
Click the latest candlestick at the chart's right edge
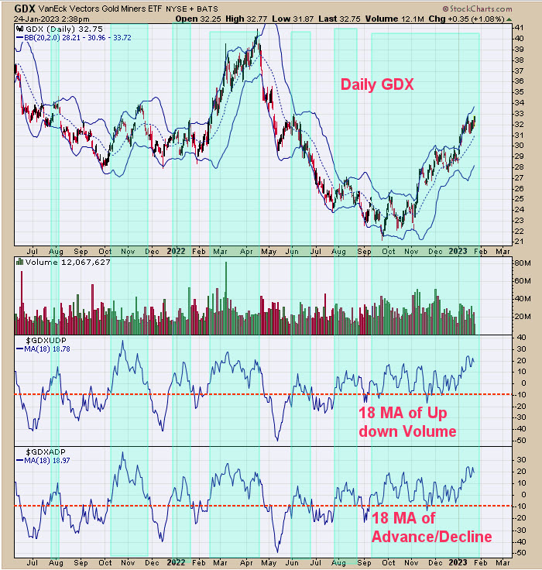pos(475,121)
